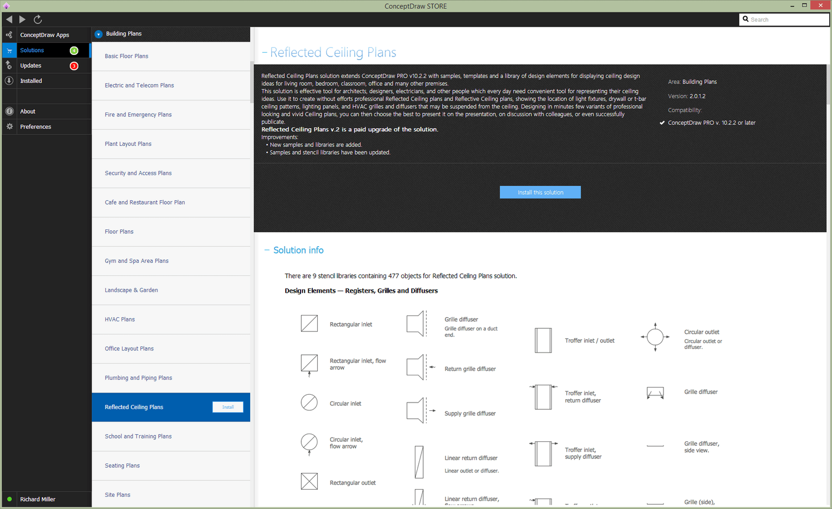The image size is (832, 509).
Task: Collapse the Reflected Ceiling Plans heading
Action: point(265,53)
